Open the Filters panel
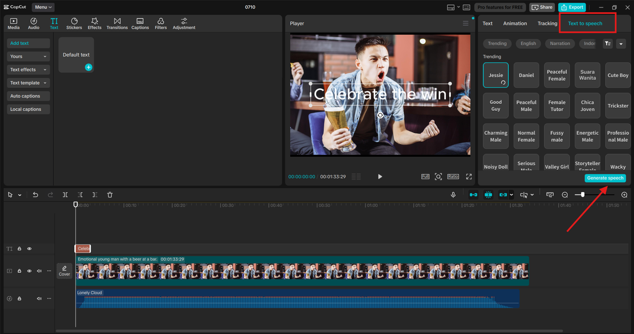This screenshot has width=634, height=334. tap(160, 23)
